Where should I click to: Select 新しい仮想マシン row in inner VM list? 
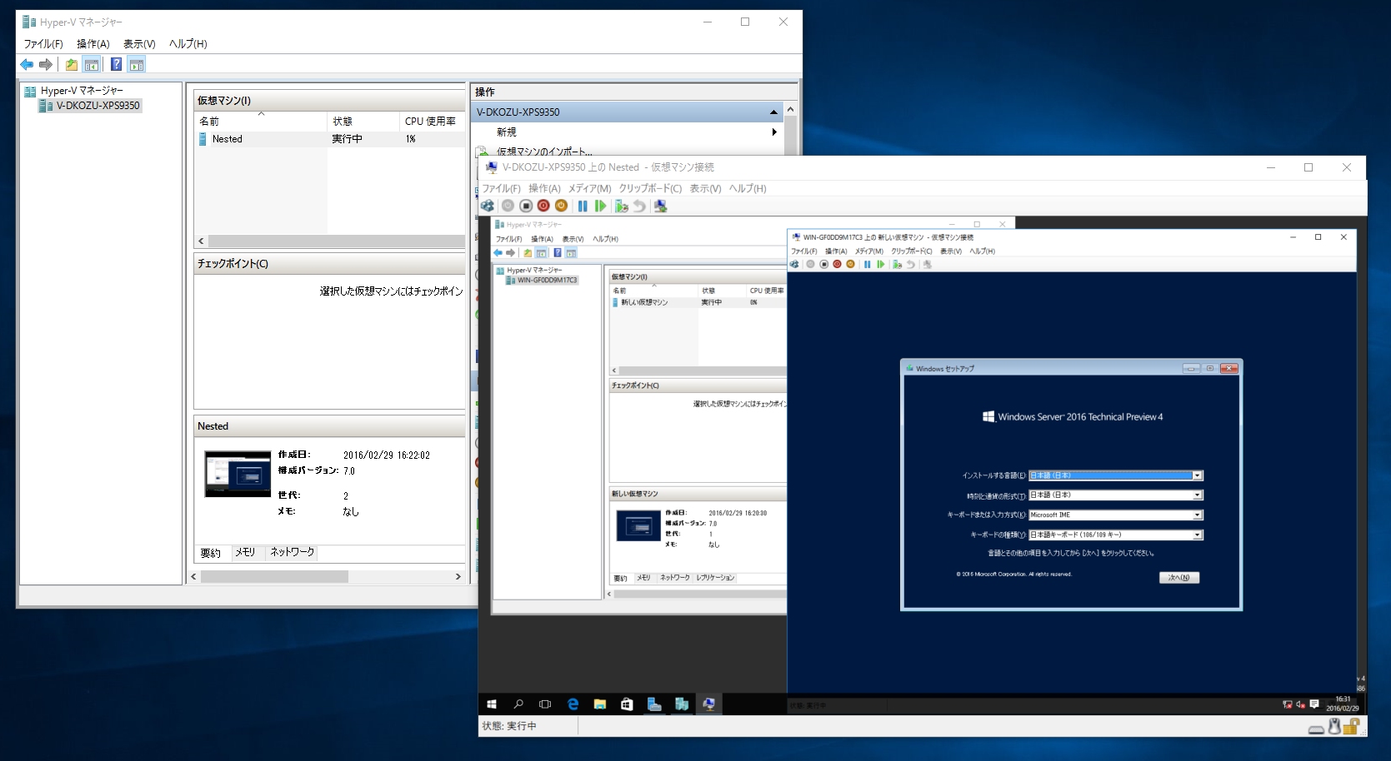click(x=698, y=302)
